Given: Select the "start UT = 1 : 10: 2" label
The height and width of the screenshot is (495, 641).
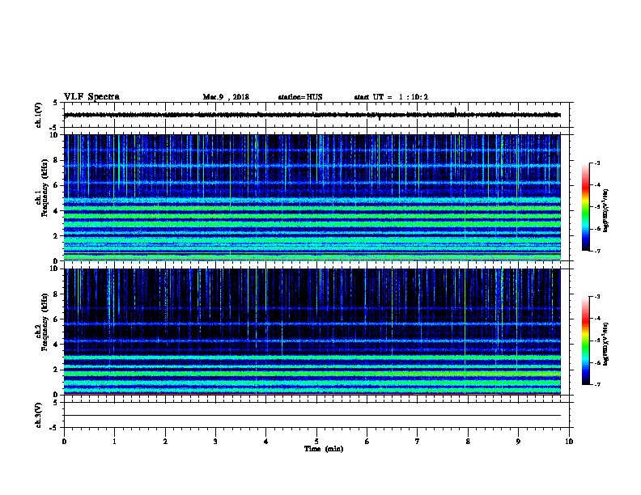Looking at the screenshot, I should point(391,97).
